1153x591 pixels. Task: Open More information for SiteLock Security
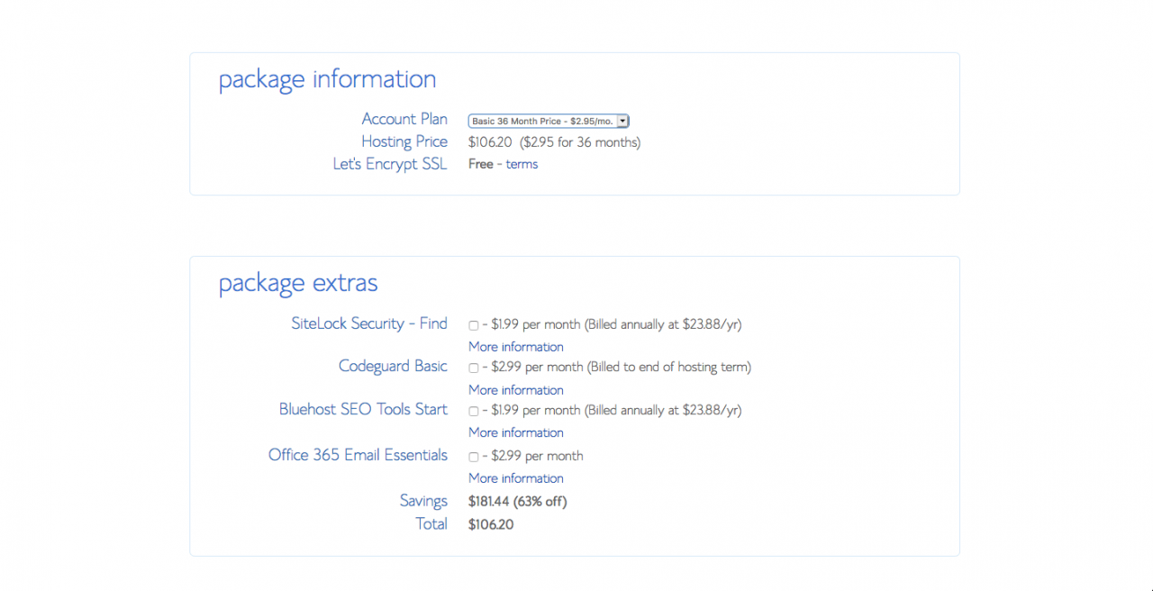pos(515,347)
